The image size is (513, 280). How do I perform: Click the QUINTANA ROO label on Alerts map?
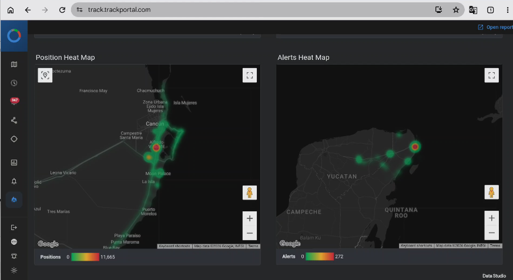pos(401,212)
